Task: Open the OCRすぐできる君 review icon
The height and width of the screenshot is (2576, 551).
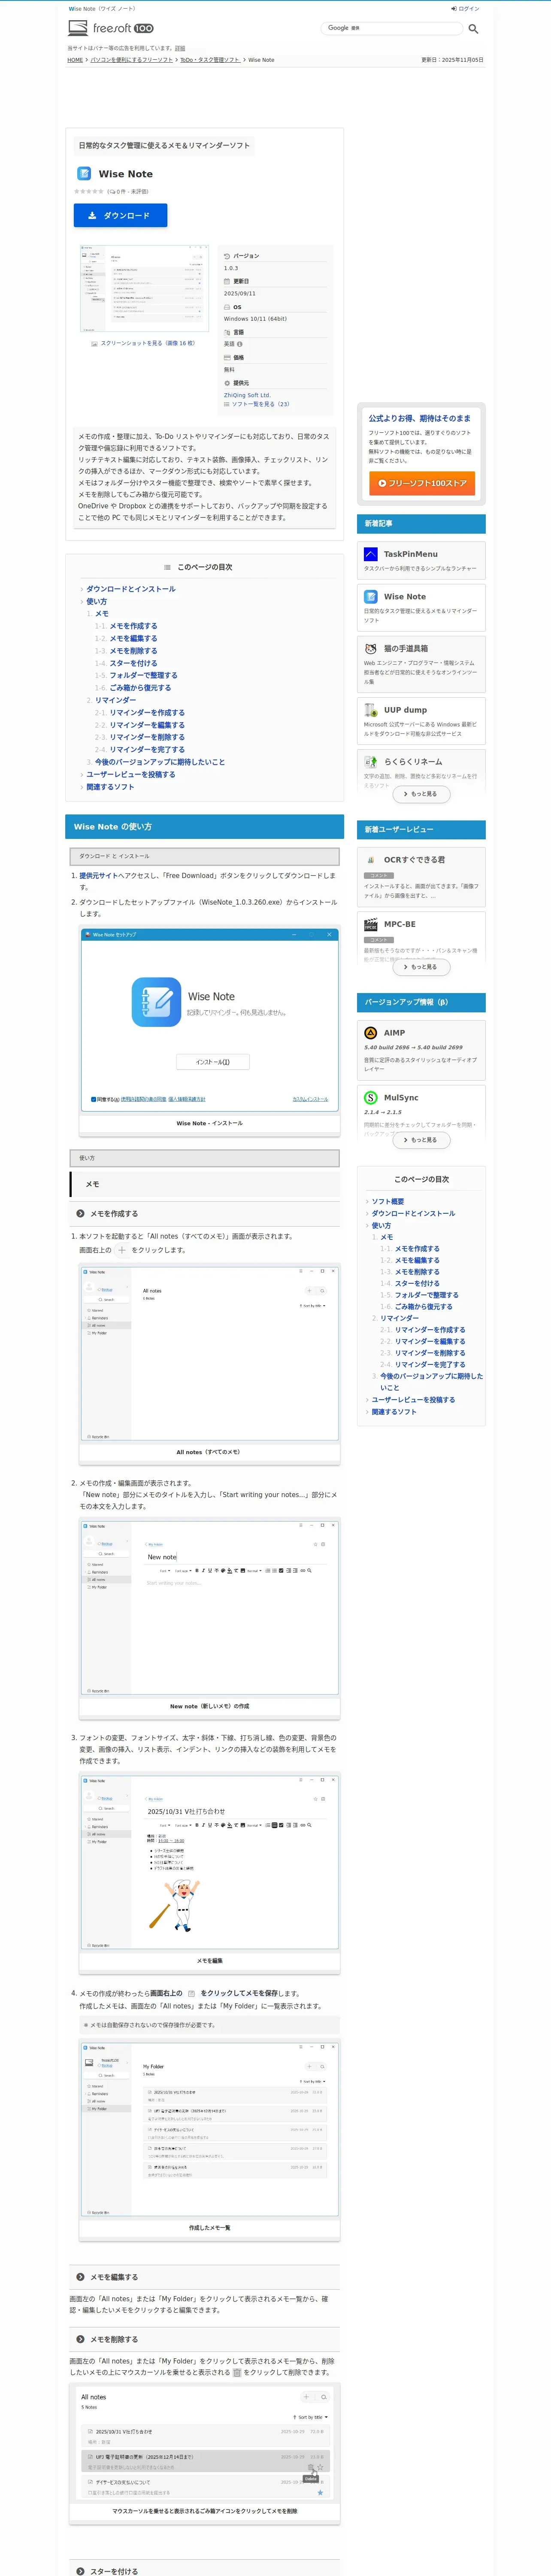Action: click(371, 860)
